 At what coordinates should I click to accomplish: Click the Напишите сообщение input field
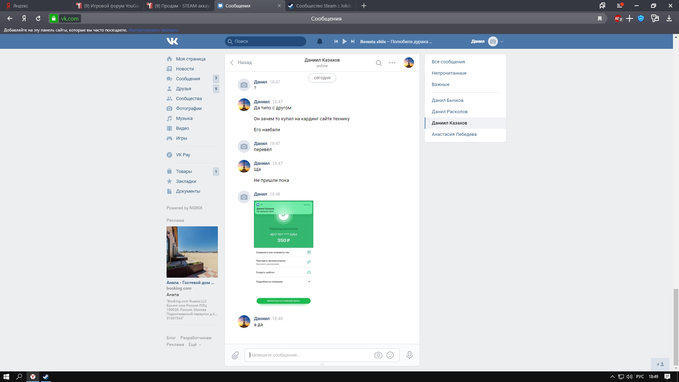[309, 355]
